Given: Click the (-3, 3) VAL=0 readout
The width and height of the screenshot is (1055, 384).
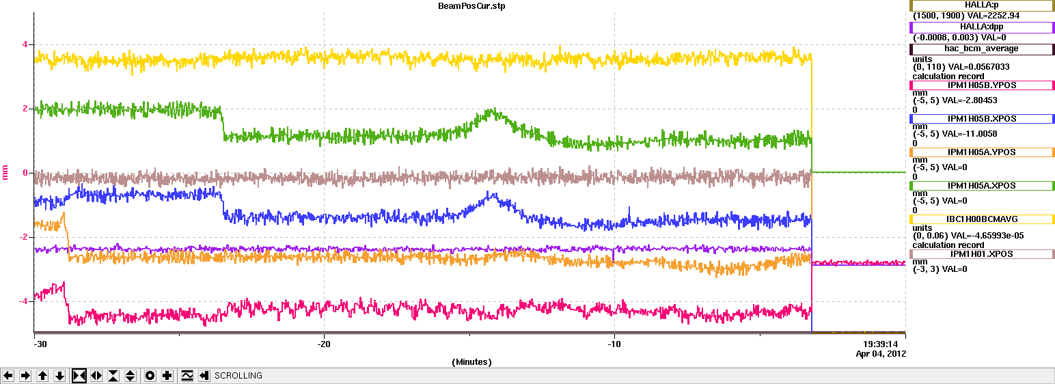Looking at the screenshot, I should point(940,269).
